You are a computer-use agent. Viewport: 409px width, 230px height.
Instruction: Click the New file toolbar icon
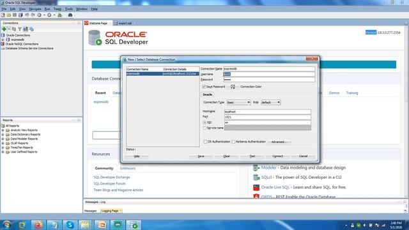click(x=3, y=15)
